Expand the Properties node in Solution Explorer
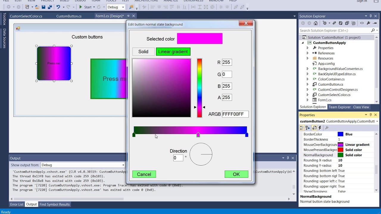The width and height of the screenshot is (381, 214). (307, 48)
